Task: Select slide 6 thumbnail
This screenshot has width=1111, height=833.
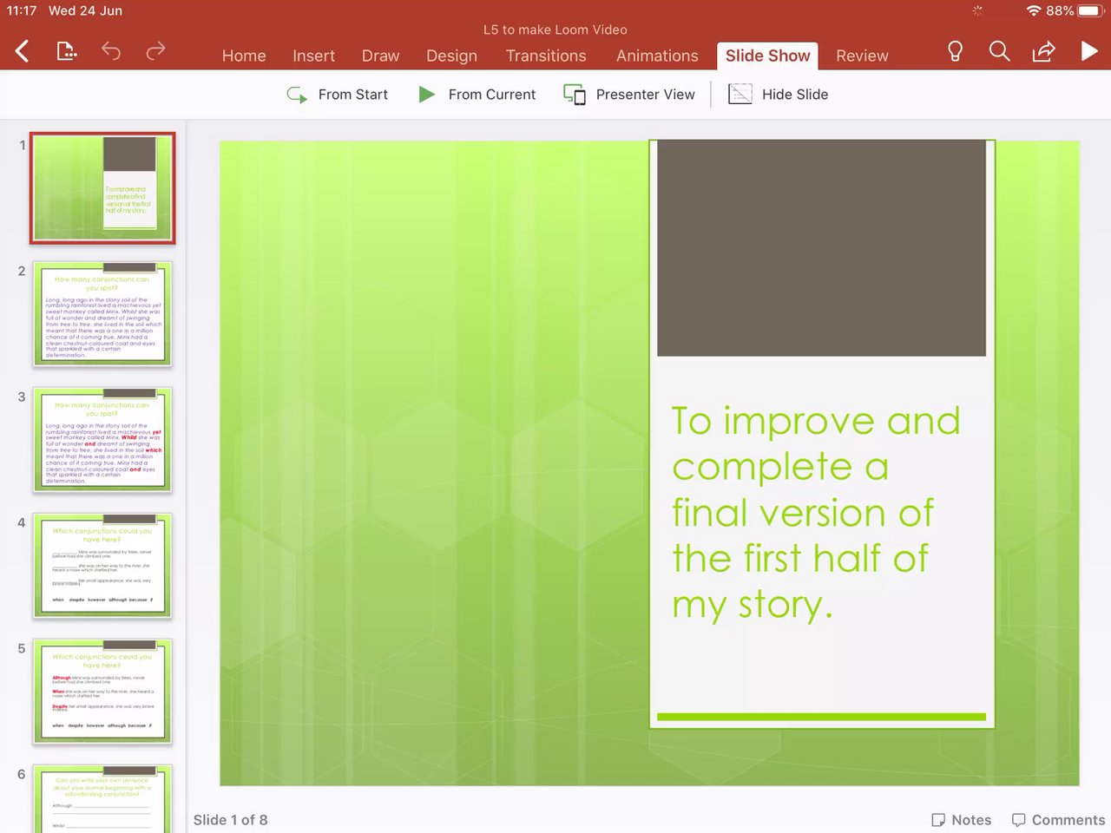Action: coord(102,798)
